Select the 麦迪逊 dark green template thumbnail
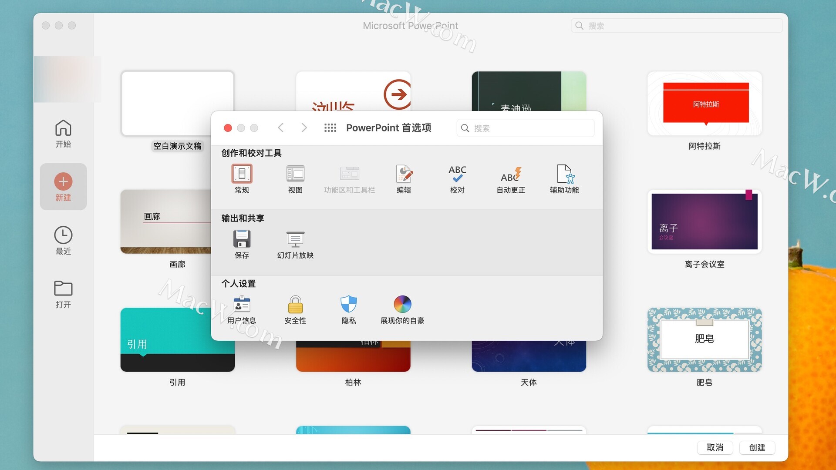Viewport: 836px width, 470px height. (529, 91)
